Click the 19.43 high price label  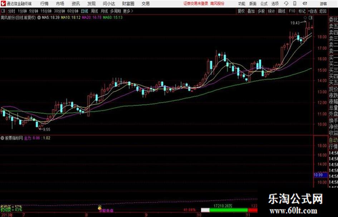coord(295,23)
